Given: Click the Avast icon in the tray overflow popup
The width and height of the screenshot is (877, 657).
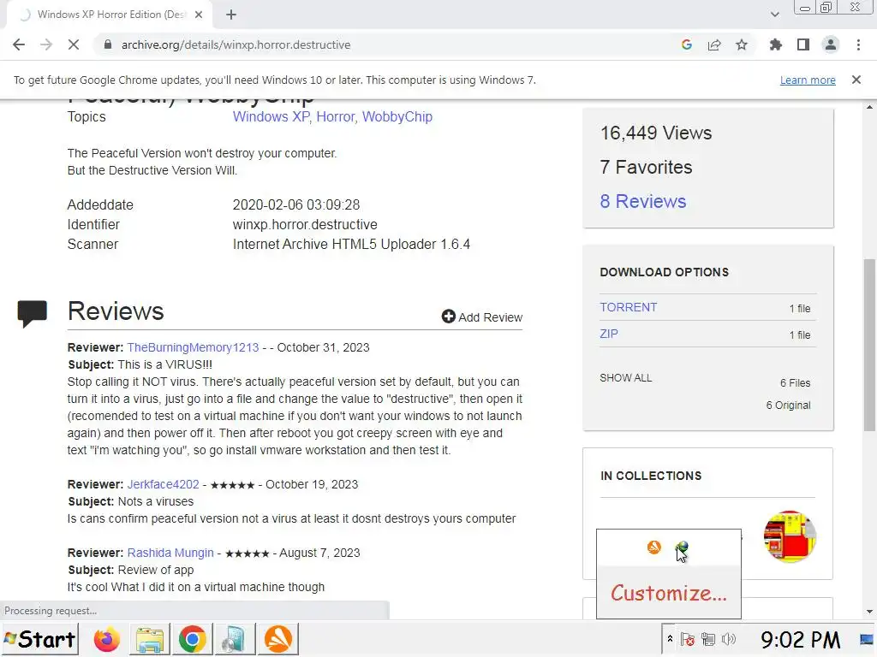Looking at the screenshot, I should 653,547.
